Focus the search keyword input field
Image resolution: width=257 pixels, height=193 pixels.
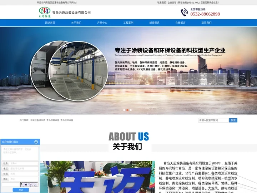[x=213, y=120]
